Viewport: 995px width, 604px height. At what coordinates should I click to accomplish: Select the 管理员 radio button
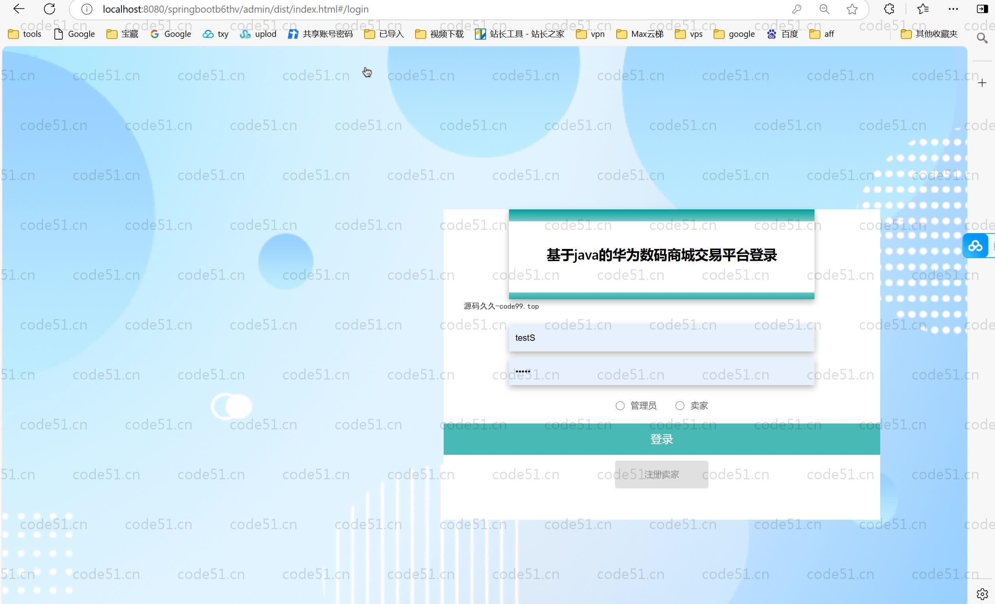point(620,406)
